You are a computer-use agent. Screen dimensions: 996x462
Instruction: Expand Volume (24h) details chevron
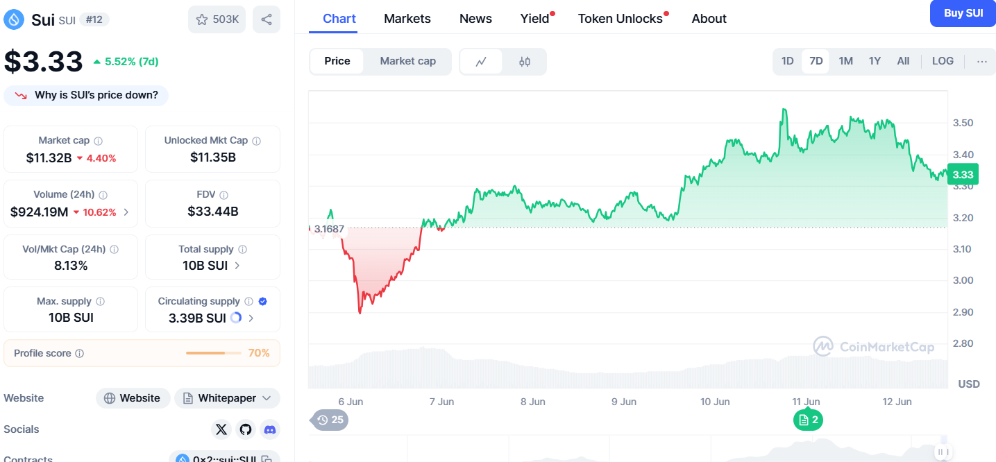coord(126,212)
